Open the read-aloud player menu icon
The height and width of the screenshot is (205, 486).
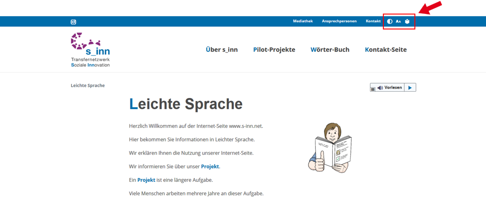373,89
